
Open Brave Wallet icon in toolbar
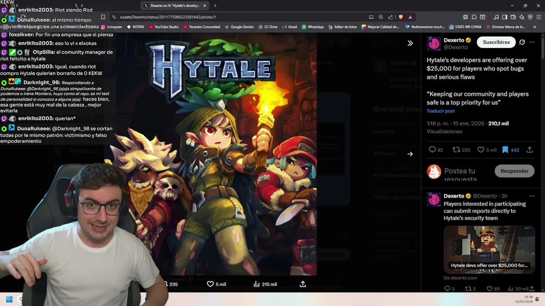(x=513, y=17)
